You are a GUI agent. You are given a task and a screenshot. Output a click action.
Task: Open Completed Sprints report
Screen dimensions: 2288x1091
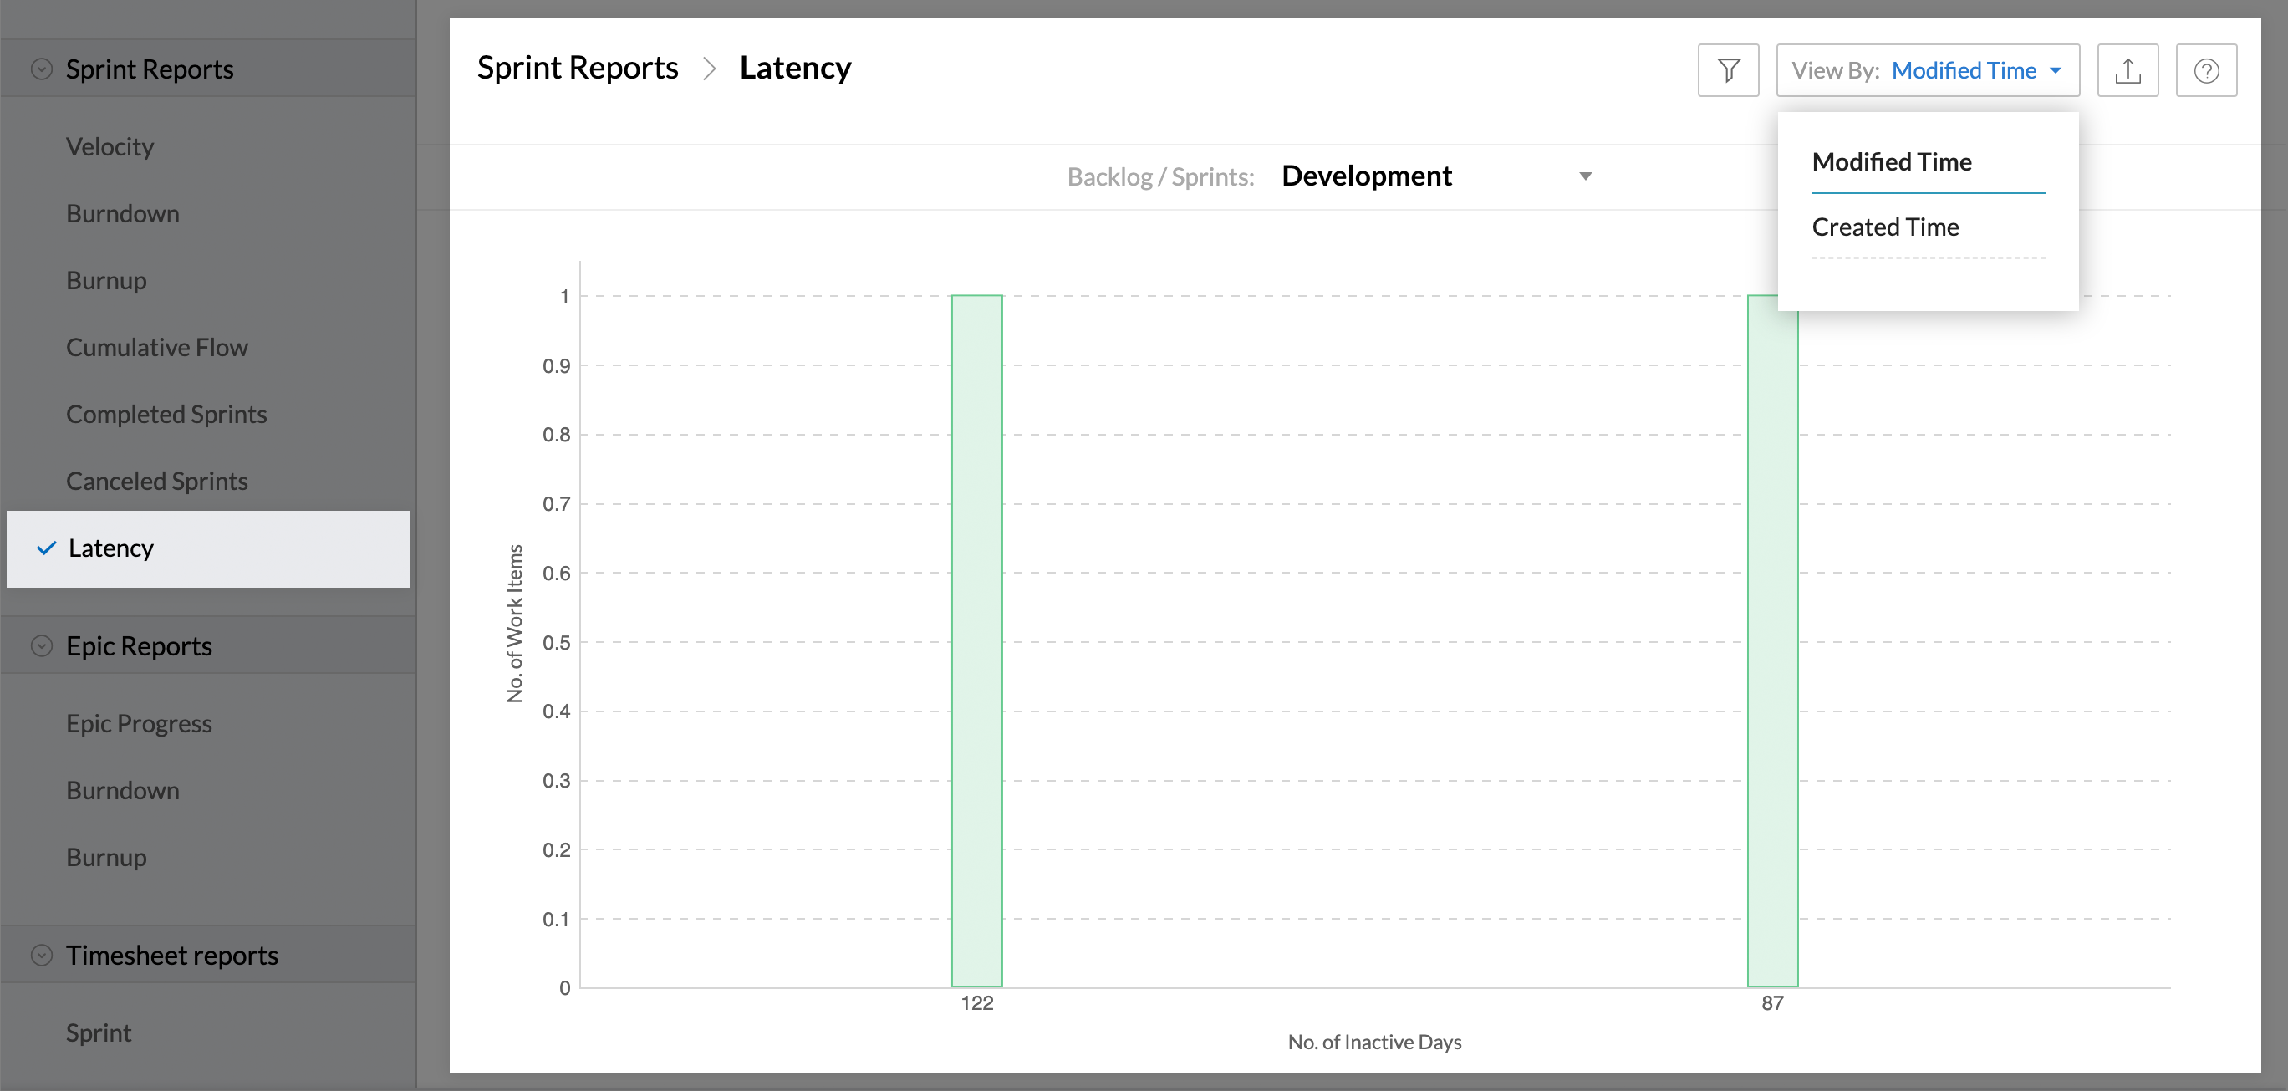[166, 414]
